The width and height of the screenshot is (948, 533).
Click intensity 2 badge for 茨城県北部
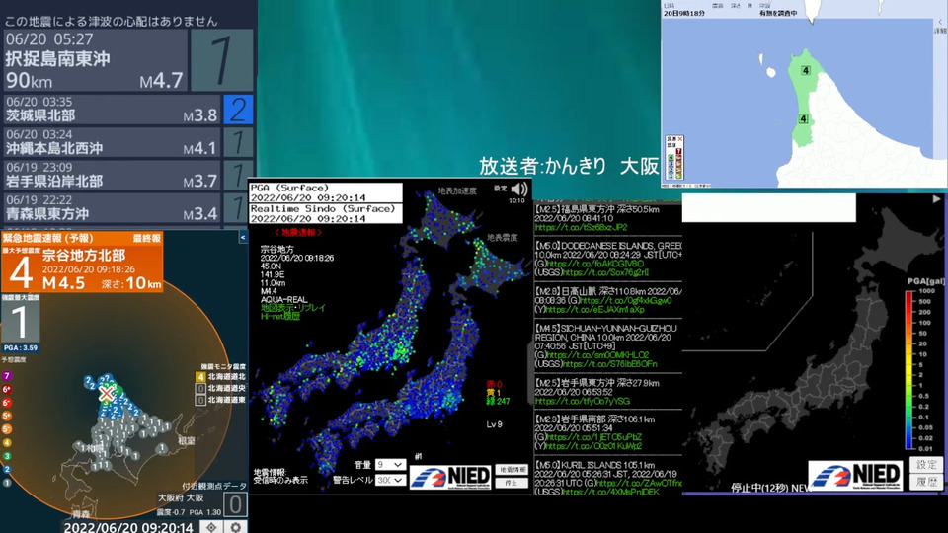click(x=238, y=110)
